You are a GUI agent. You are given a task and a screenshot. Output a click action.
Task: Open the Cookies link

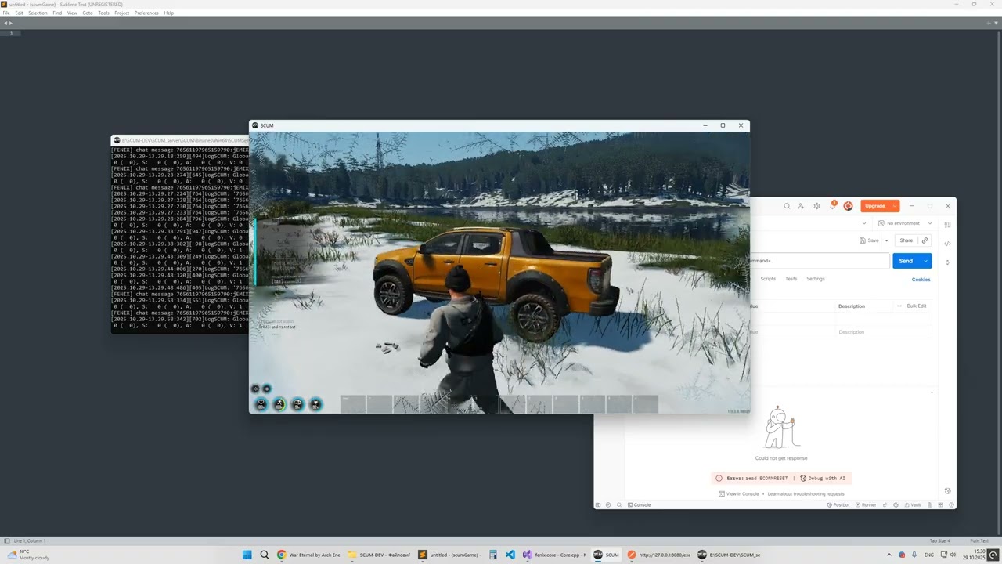click(x=921, y=280)
